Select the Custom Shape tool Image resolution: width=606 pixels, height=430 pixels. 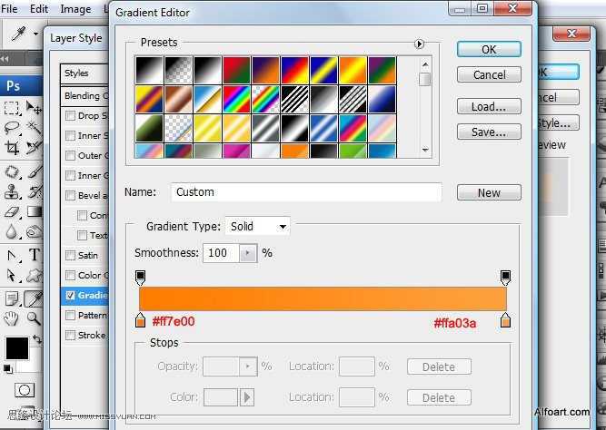(35, 275)
